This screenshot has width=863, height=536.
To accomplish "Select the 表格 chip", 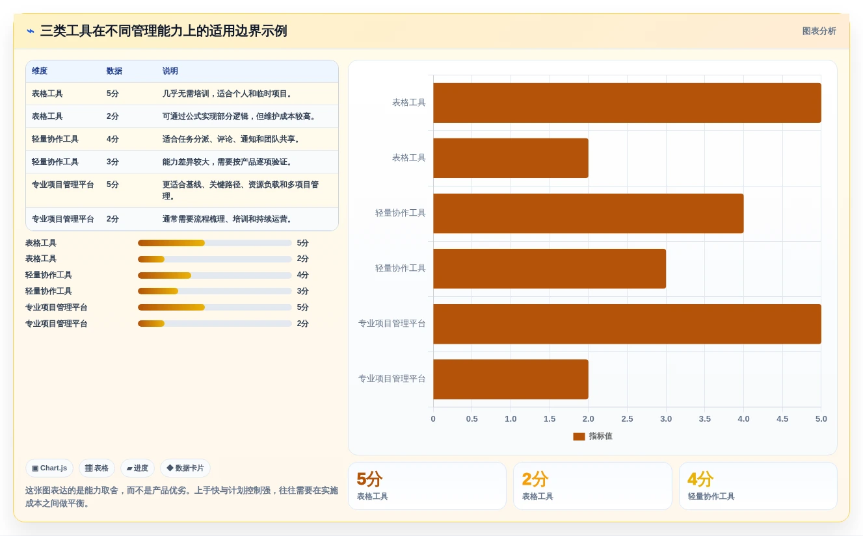I will [x=97, y=468].
